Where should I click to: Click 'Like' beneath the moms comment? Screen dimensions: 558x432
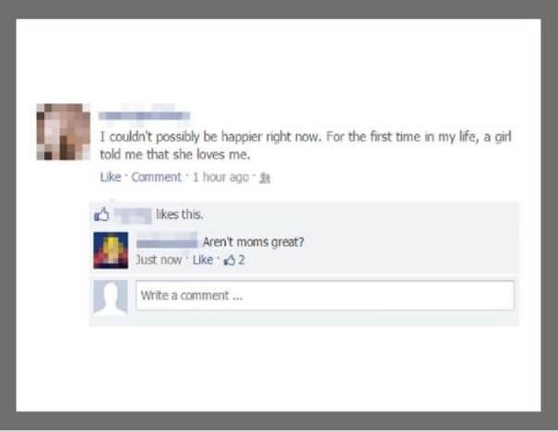[203, 260]
